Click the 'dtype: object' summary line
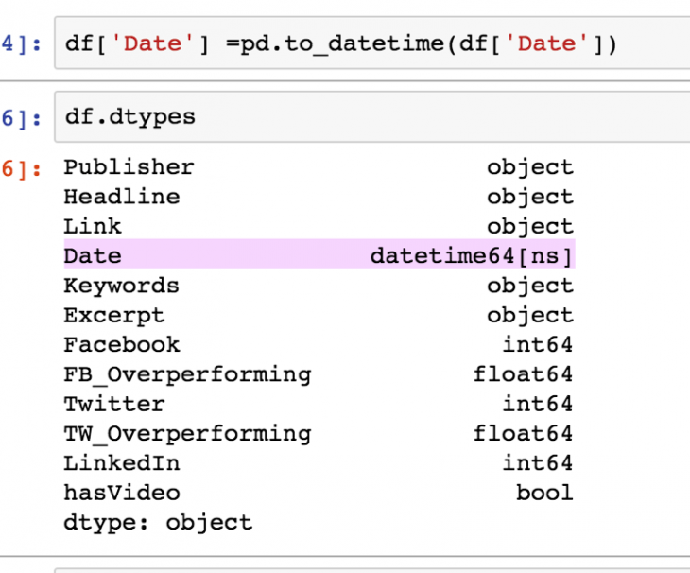Image resolution: width=690 pixels, height=573 pixels. [x=158, y=522]
